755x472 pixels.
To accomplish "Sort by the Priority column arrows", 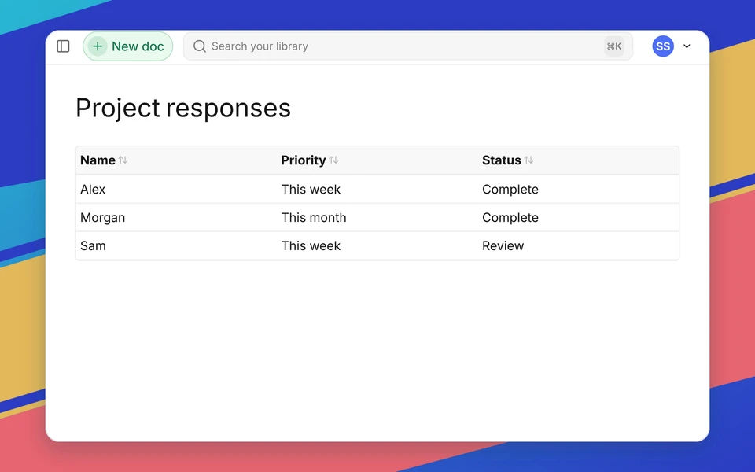I will click(x=333, y=160).
